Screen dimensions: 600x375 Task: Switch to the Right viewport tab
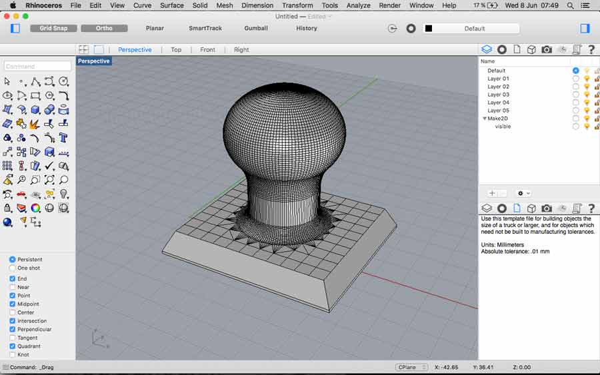click(241, 50)
